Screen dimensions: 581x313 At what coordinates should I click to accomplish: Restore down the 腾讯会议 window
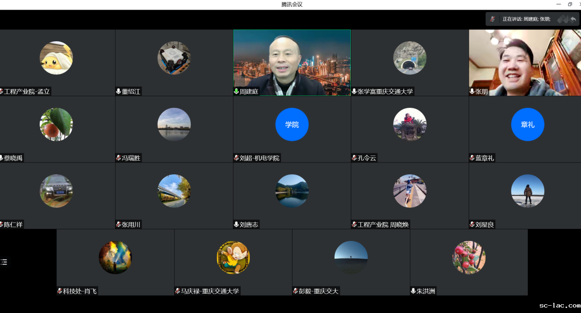click(570, 4)
